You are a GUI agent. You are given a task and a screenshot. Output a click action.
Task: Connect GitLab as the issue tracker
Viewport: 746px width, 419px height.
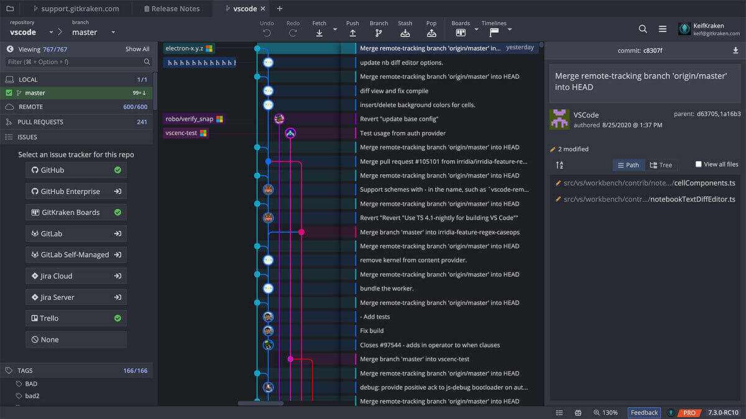pos(76,233)
